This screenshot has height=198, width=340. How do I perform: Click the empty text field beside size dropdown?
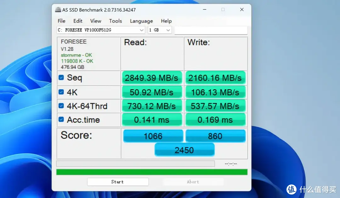coord(211,30)
